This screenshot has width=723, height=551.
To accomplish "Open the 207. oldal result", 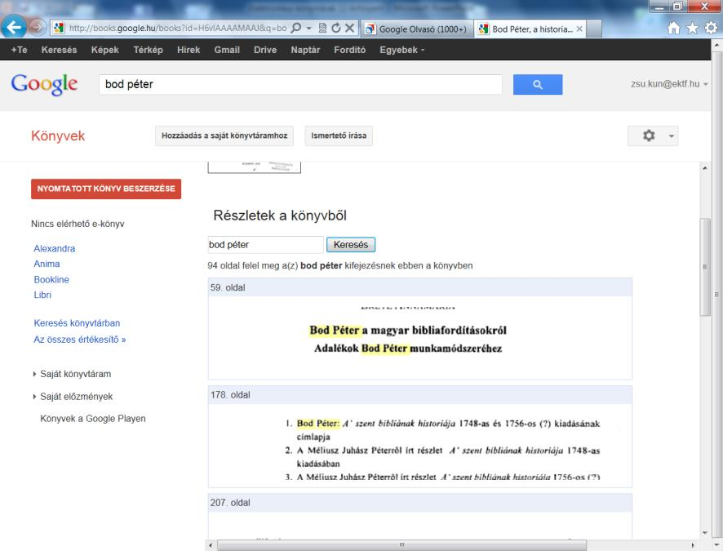I will 230,503.
